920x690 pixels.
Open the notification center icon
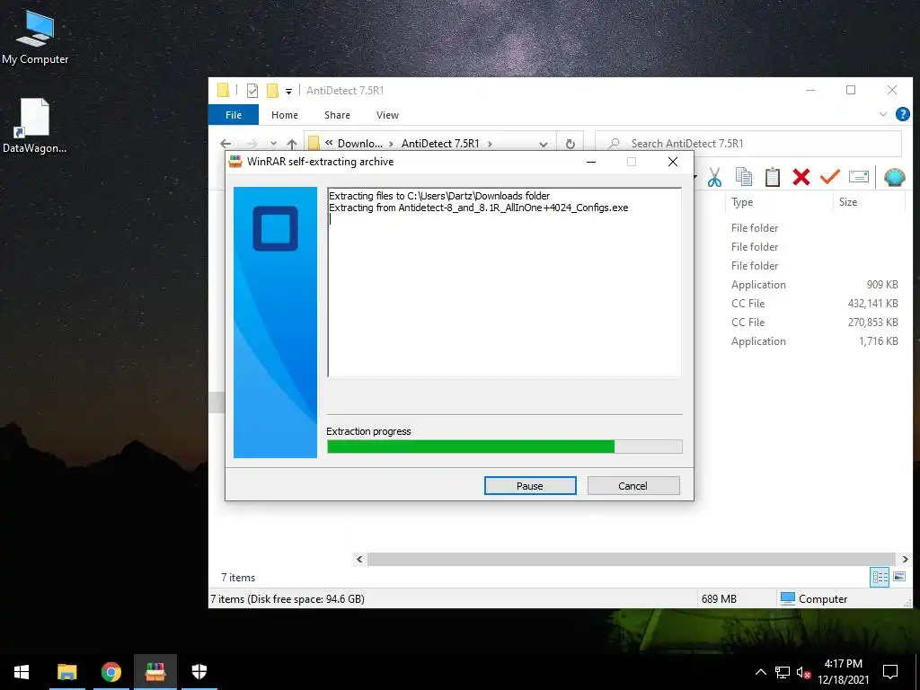(x=890, y=672)
